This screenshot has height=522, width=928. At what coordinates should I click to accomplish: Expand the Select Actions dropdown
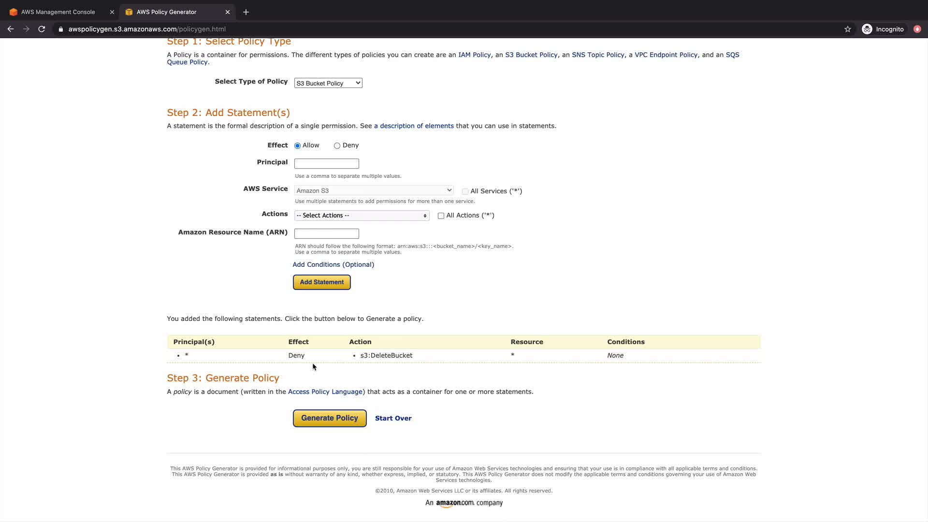(x=362, y=216)
